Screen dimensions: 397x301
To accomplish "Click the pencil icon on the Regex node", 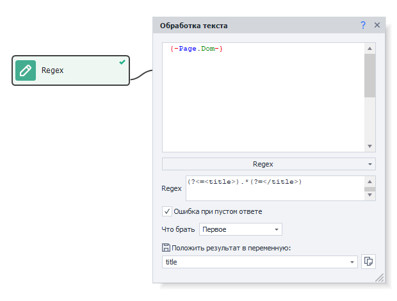I will click(26, 70).
